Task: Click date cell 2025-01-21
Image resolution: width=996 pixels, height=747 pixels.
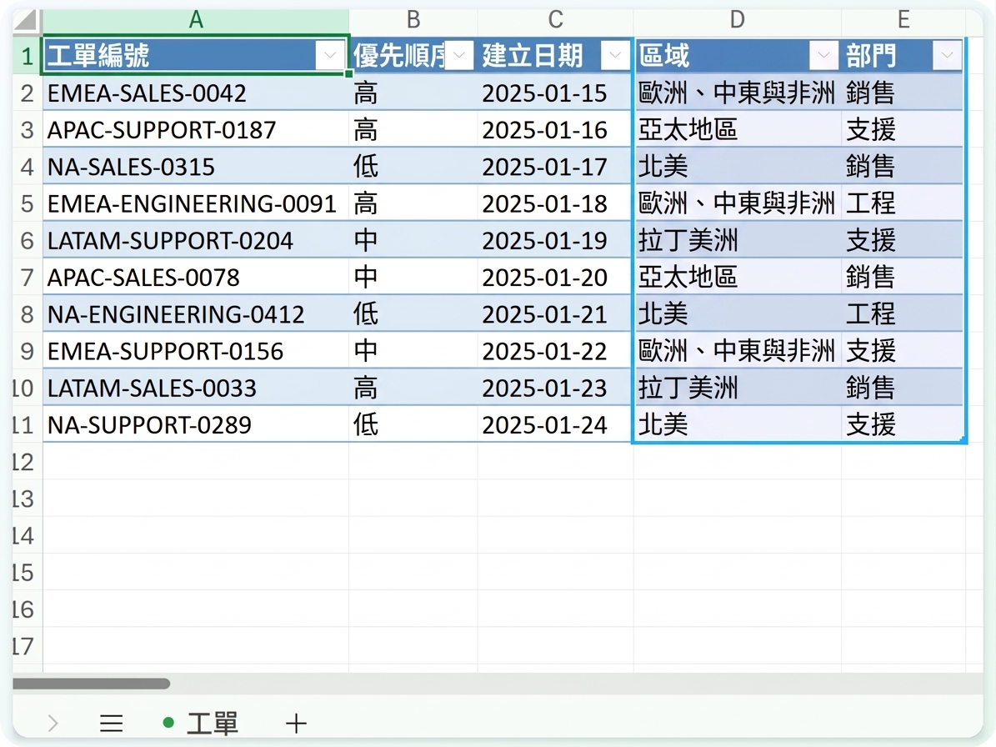Action: tap(555, 313)
